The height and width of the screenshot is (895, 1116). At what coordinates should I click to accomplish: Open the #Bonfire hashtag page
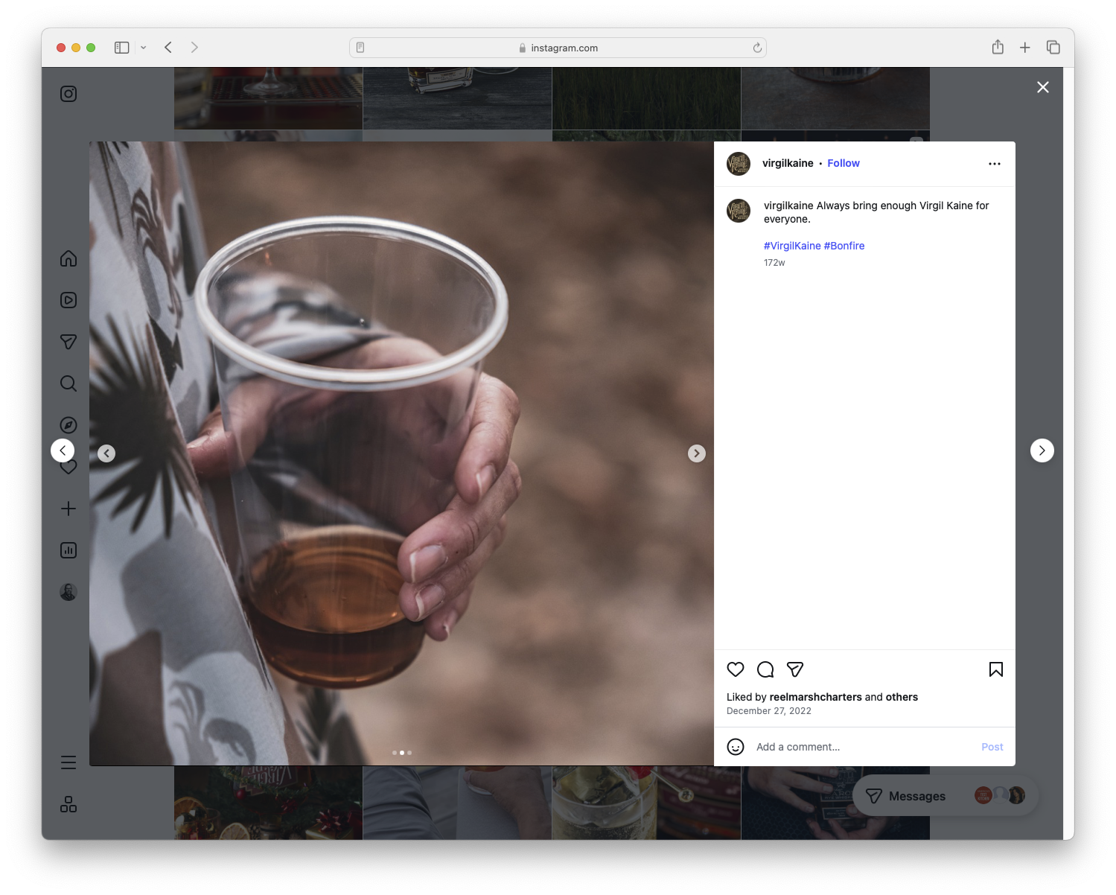click(844, 245)
